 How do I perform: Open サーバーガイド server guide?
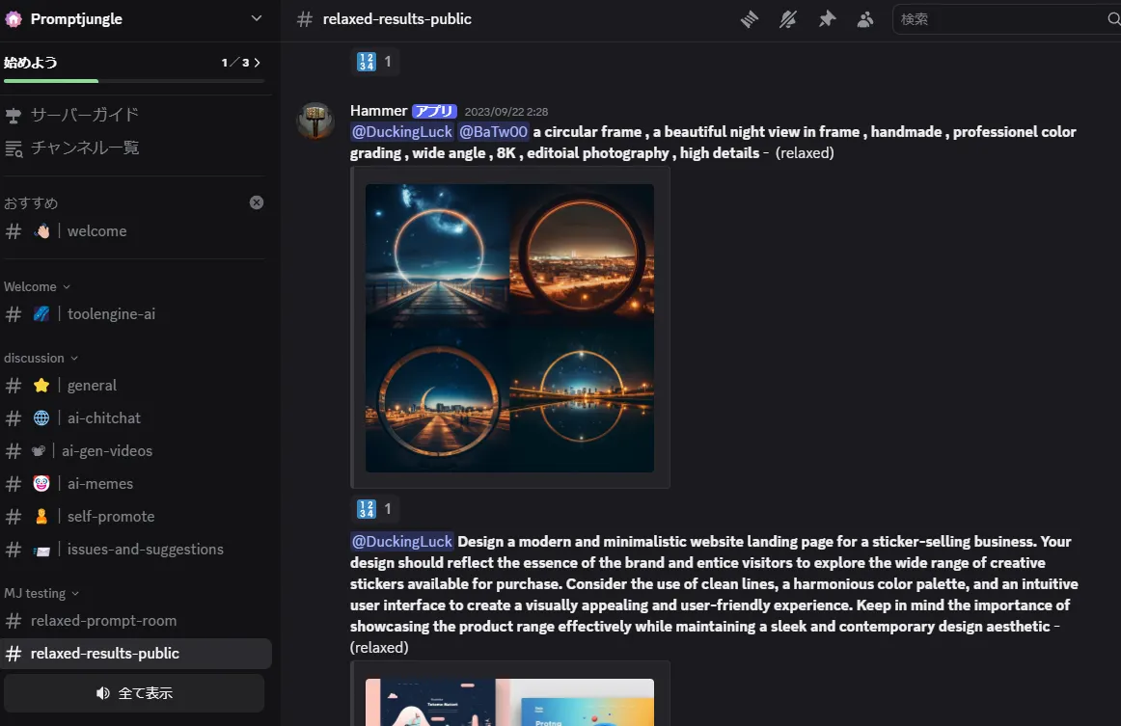click(85, 115)
